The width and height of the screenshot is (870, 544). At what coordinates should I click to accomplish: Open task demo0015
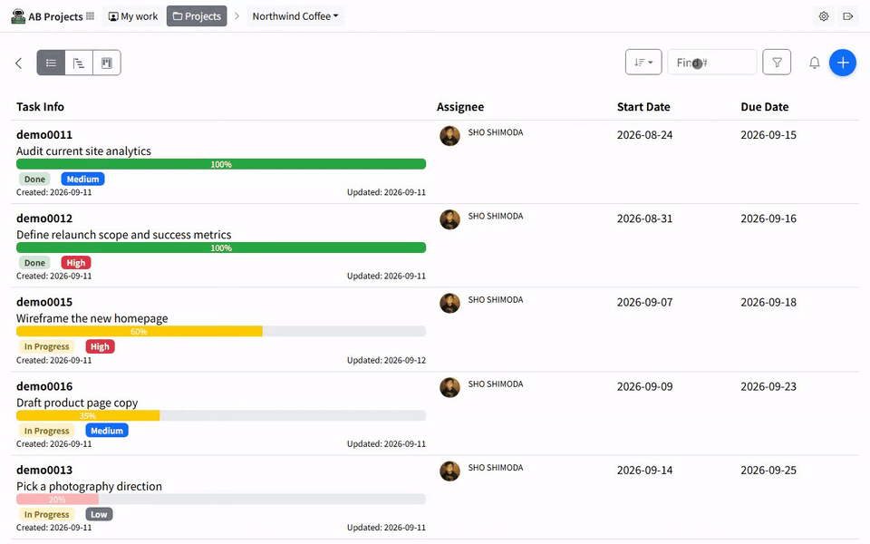[x=44, y=302]
